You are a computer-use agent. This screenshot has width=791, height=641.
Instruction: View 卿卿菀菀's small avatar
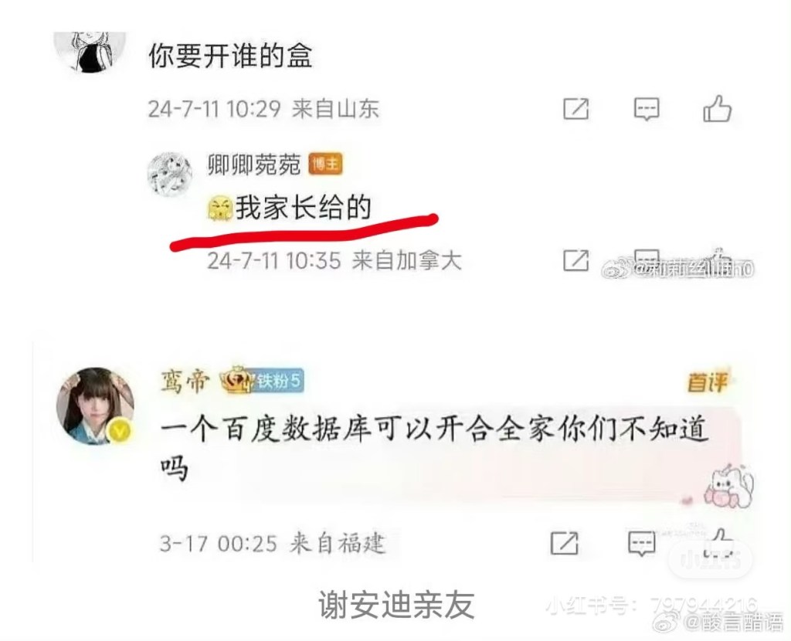[x=169, y=175]
